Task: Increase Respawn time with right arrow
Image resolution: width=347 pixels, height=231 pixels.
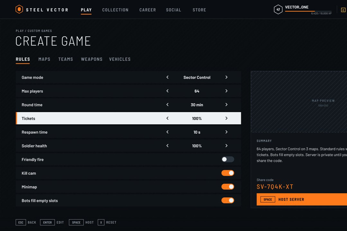Action: [226, 132]
